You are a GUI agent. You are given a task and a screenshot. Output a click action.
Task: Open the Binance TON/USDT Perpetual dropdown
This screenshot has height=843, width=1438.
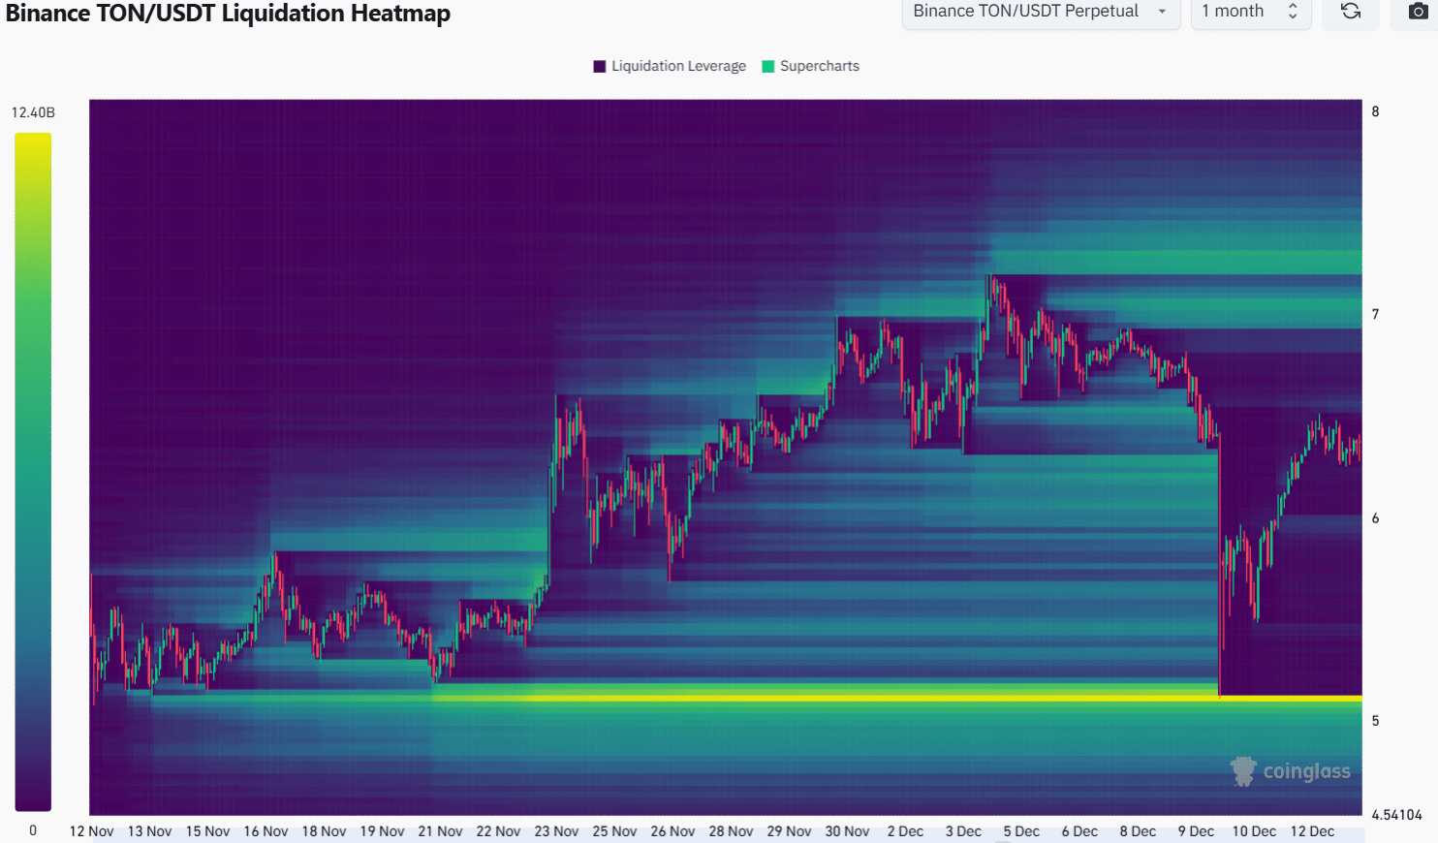click(1041, 12)
